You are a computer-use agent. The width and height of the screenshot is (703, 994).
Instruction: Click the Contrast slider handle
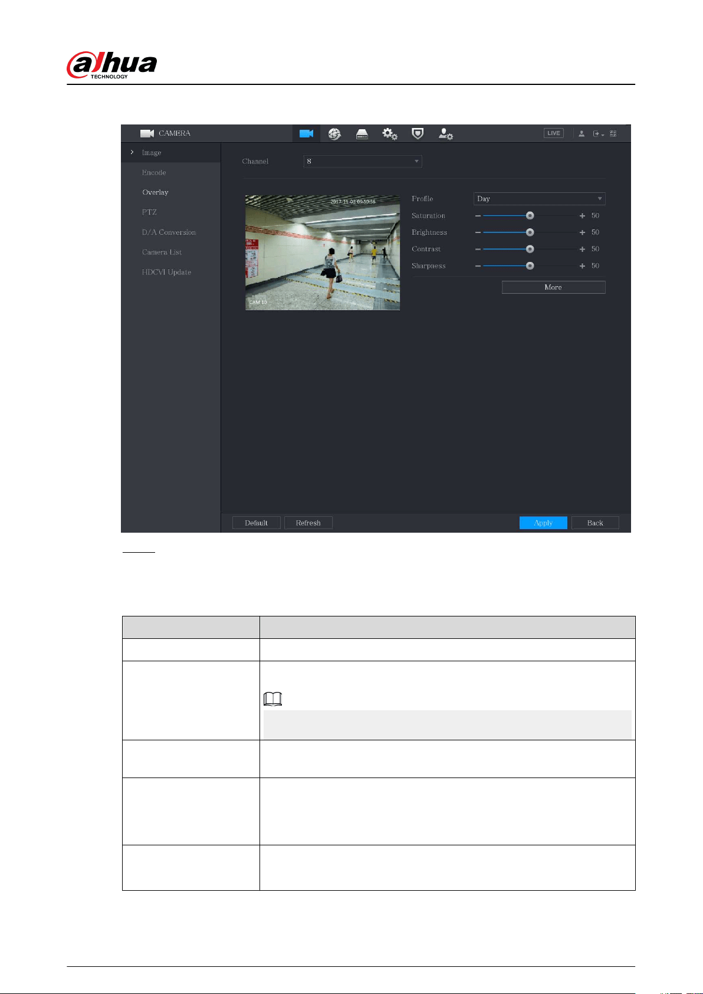click(530, 249)
